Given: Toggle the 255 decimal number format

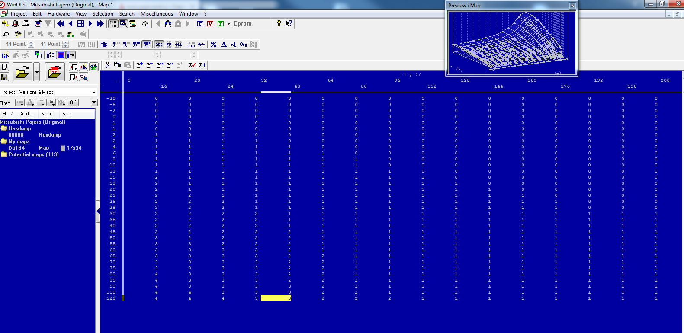Looking at the screenshot, I should (159, 44).
